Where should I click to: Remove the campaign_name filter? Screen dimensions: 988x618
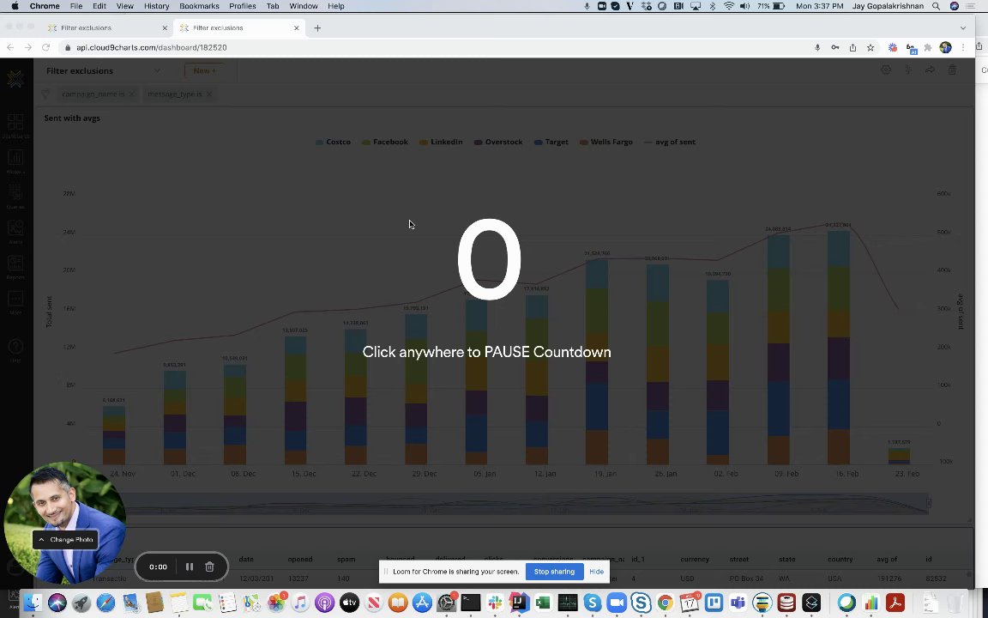pos(132,94)
